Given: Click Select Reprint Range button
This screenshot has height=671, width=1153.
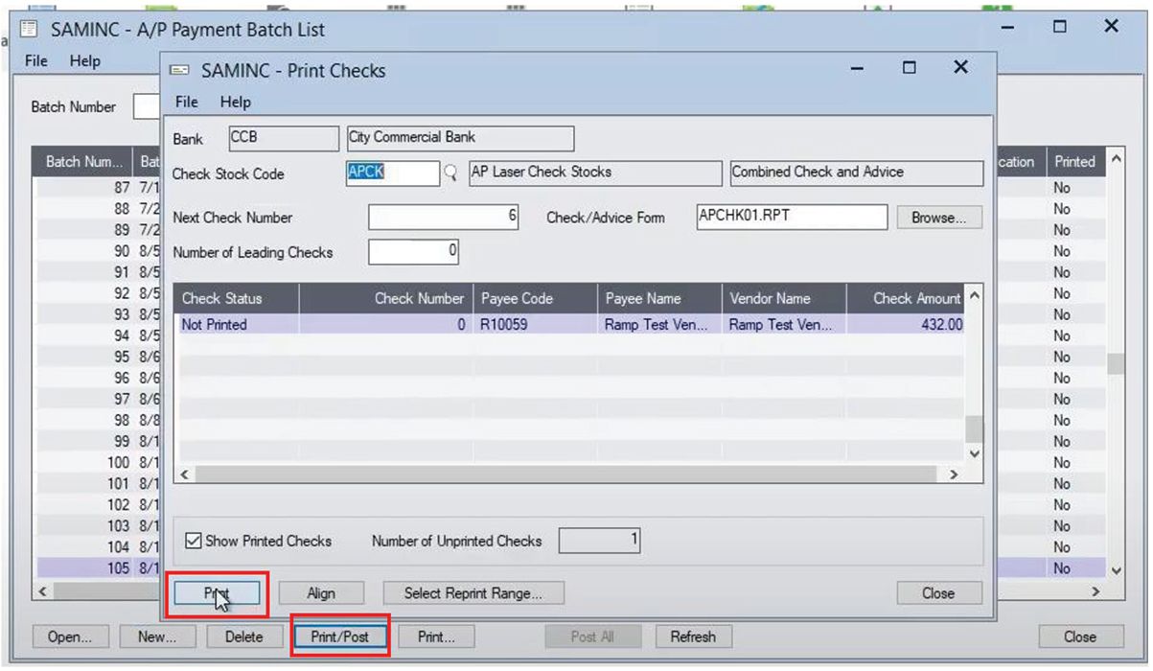Looking at the screenshot, I should click(x=473, y=593).
